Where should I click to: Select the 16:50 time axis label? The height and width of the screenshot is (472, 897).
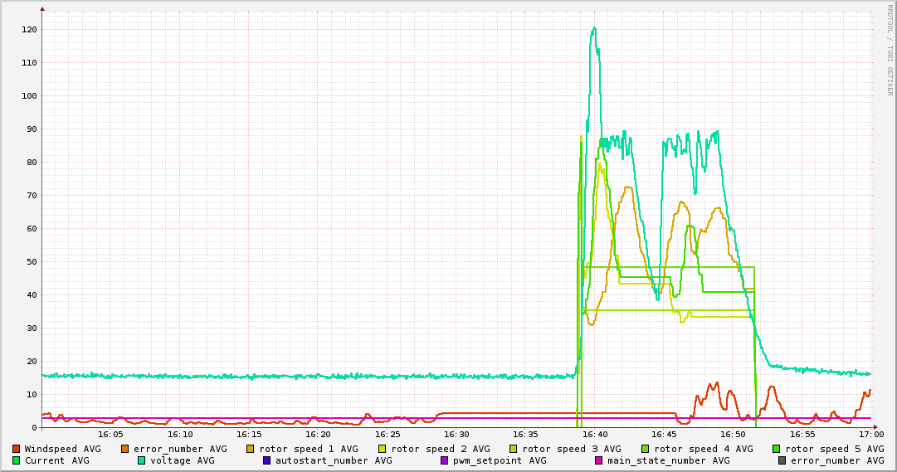[733, 435]
